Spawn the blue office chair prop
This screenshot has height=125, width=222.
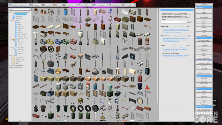pos(110,12)
